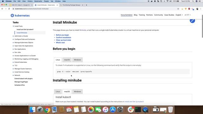Open the Extend Kubernetes sidebar item
This screenshot has height=114, width=203.
pos(21,62)
